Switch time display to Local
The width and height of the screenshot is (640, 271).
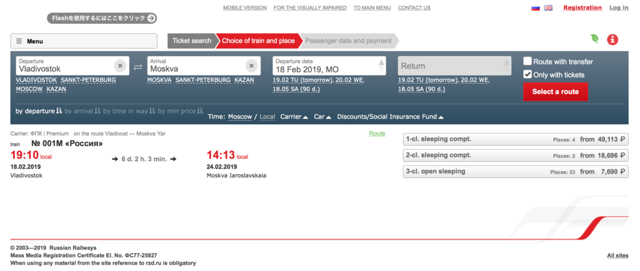click(x=267, y=117)
